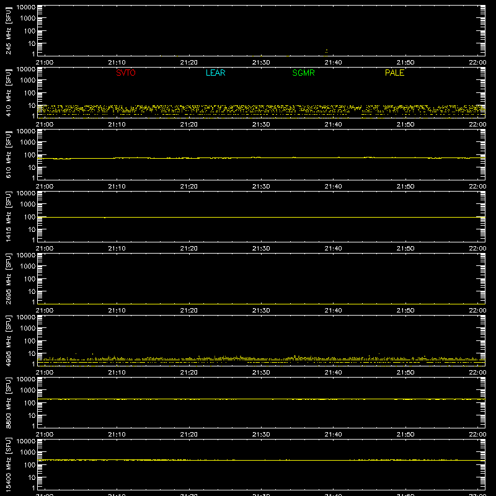Click the 610 MHz yellow flux trace
The image size is (496, 496).
click(x=261, y=157)
